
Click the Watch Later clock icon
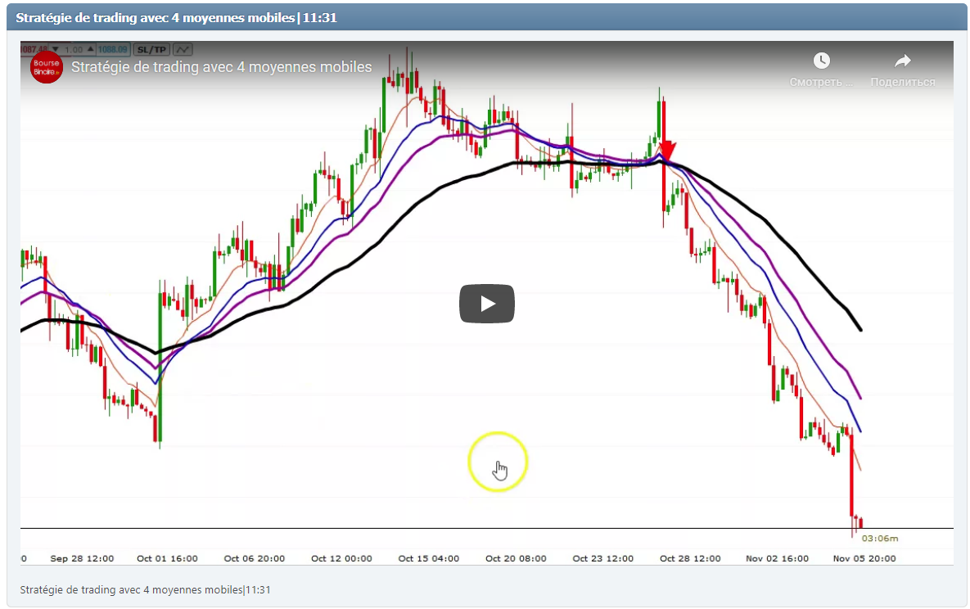coord(822,60)
